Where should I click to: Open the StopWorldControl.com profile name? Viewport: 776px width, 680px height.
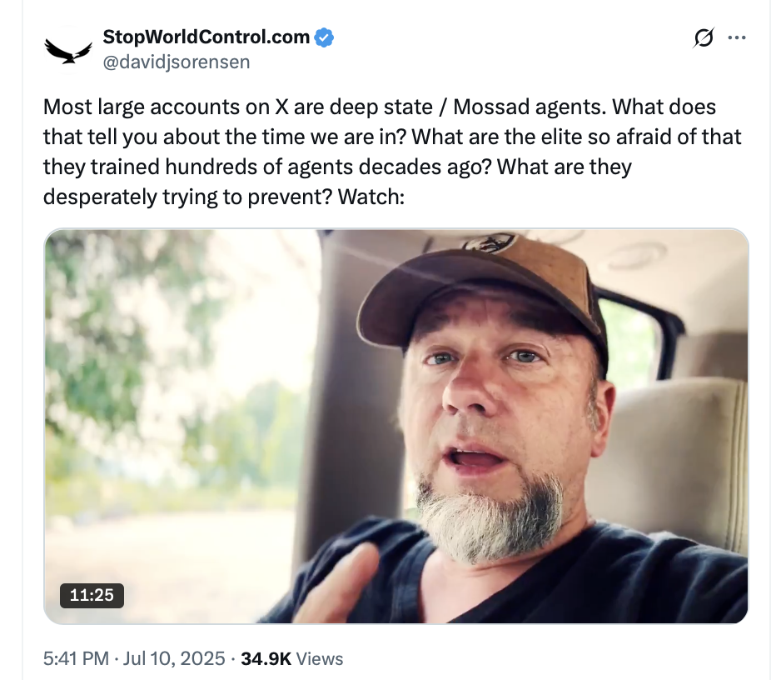coord(206,37)
